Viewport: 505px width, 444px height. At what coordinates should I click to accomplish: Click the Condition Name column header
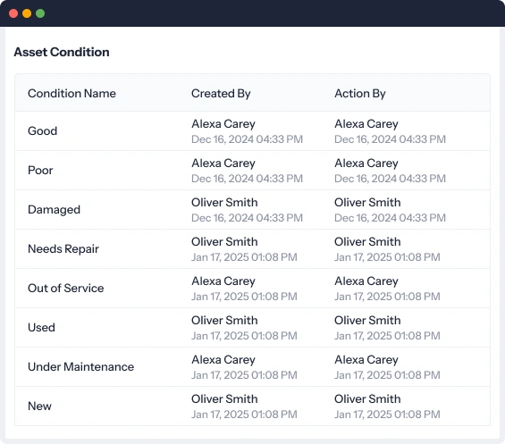click(x=72, y=94)
